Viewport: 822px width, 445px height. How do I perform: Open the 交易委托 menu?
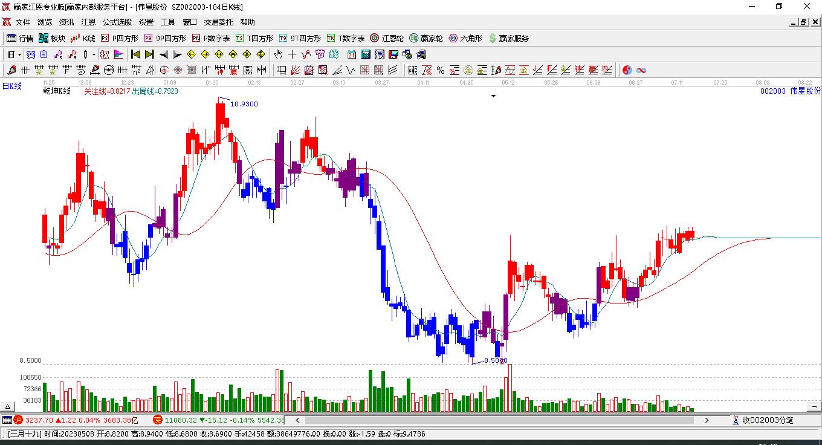(218, 22)
